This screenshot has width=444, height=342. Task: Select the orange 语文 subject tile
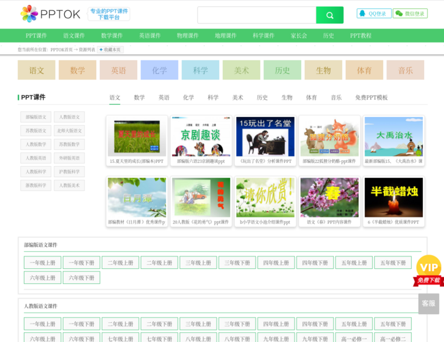[x=36, y=70]
